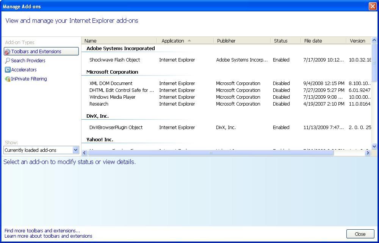
Task: Select the Research add-on
Action: pyautogui.click(x=99, y=104)
